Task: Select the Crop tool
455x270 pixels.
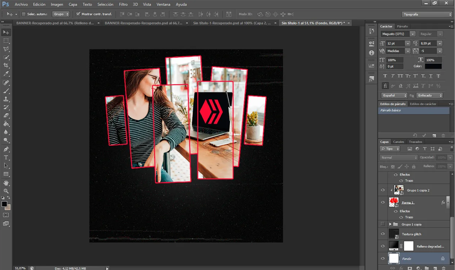Action: point(6,65)
